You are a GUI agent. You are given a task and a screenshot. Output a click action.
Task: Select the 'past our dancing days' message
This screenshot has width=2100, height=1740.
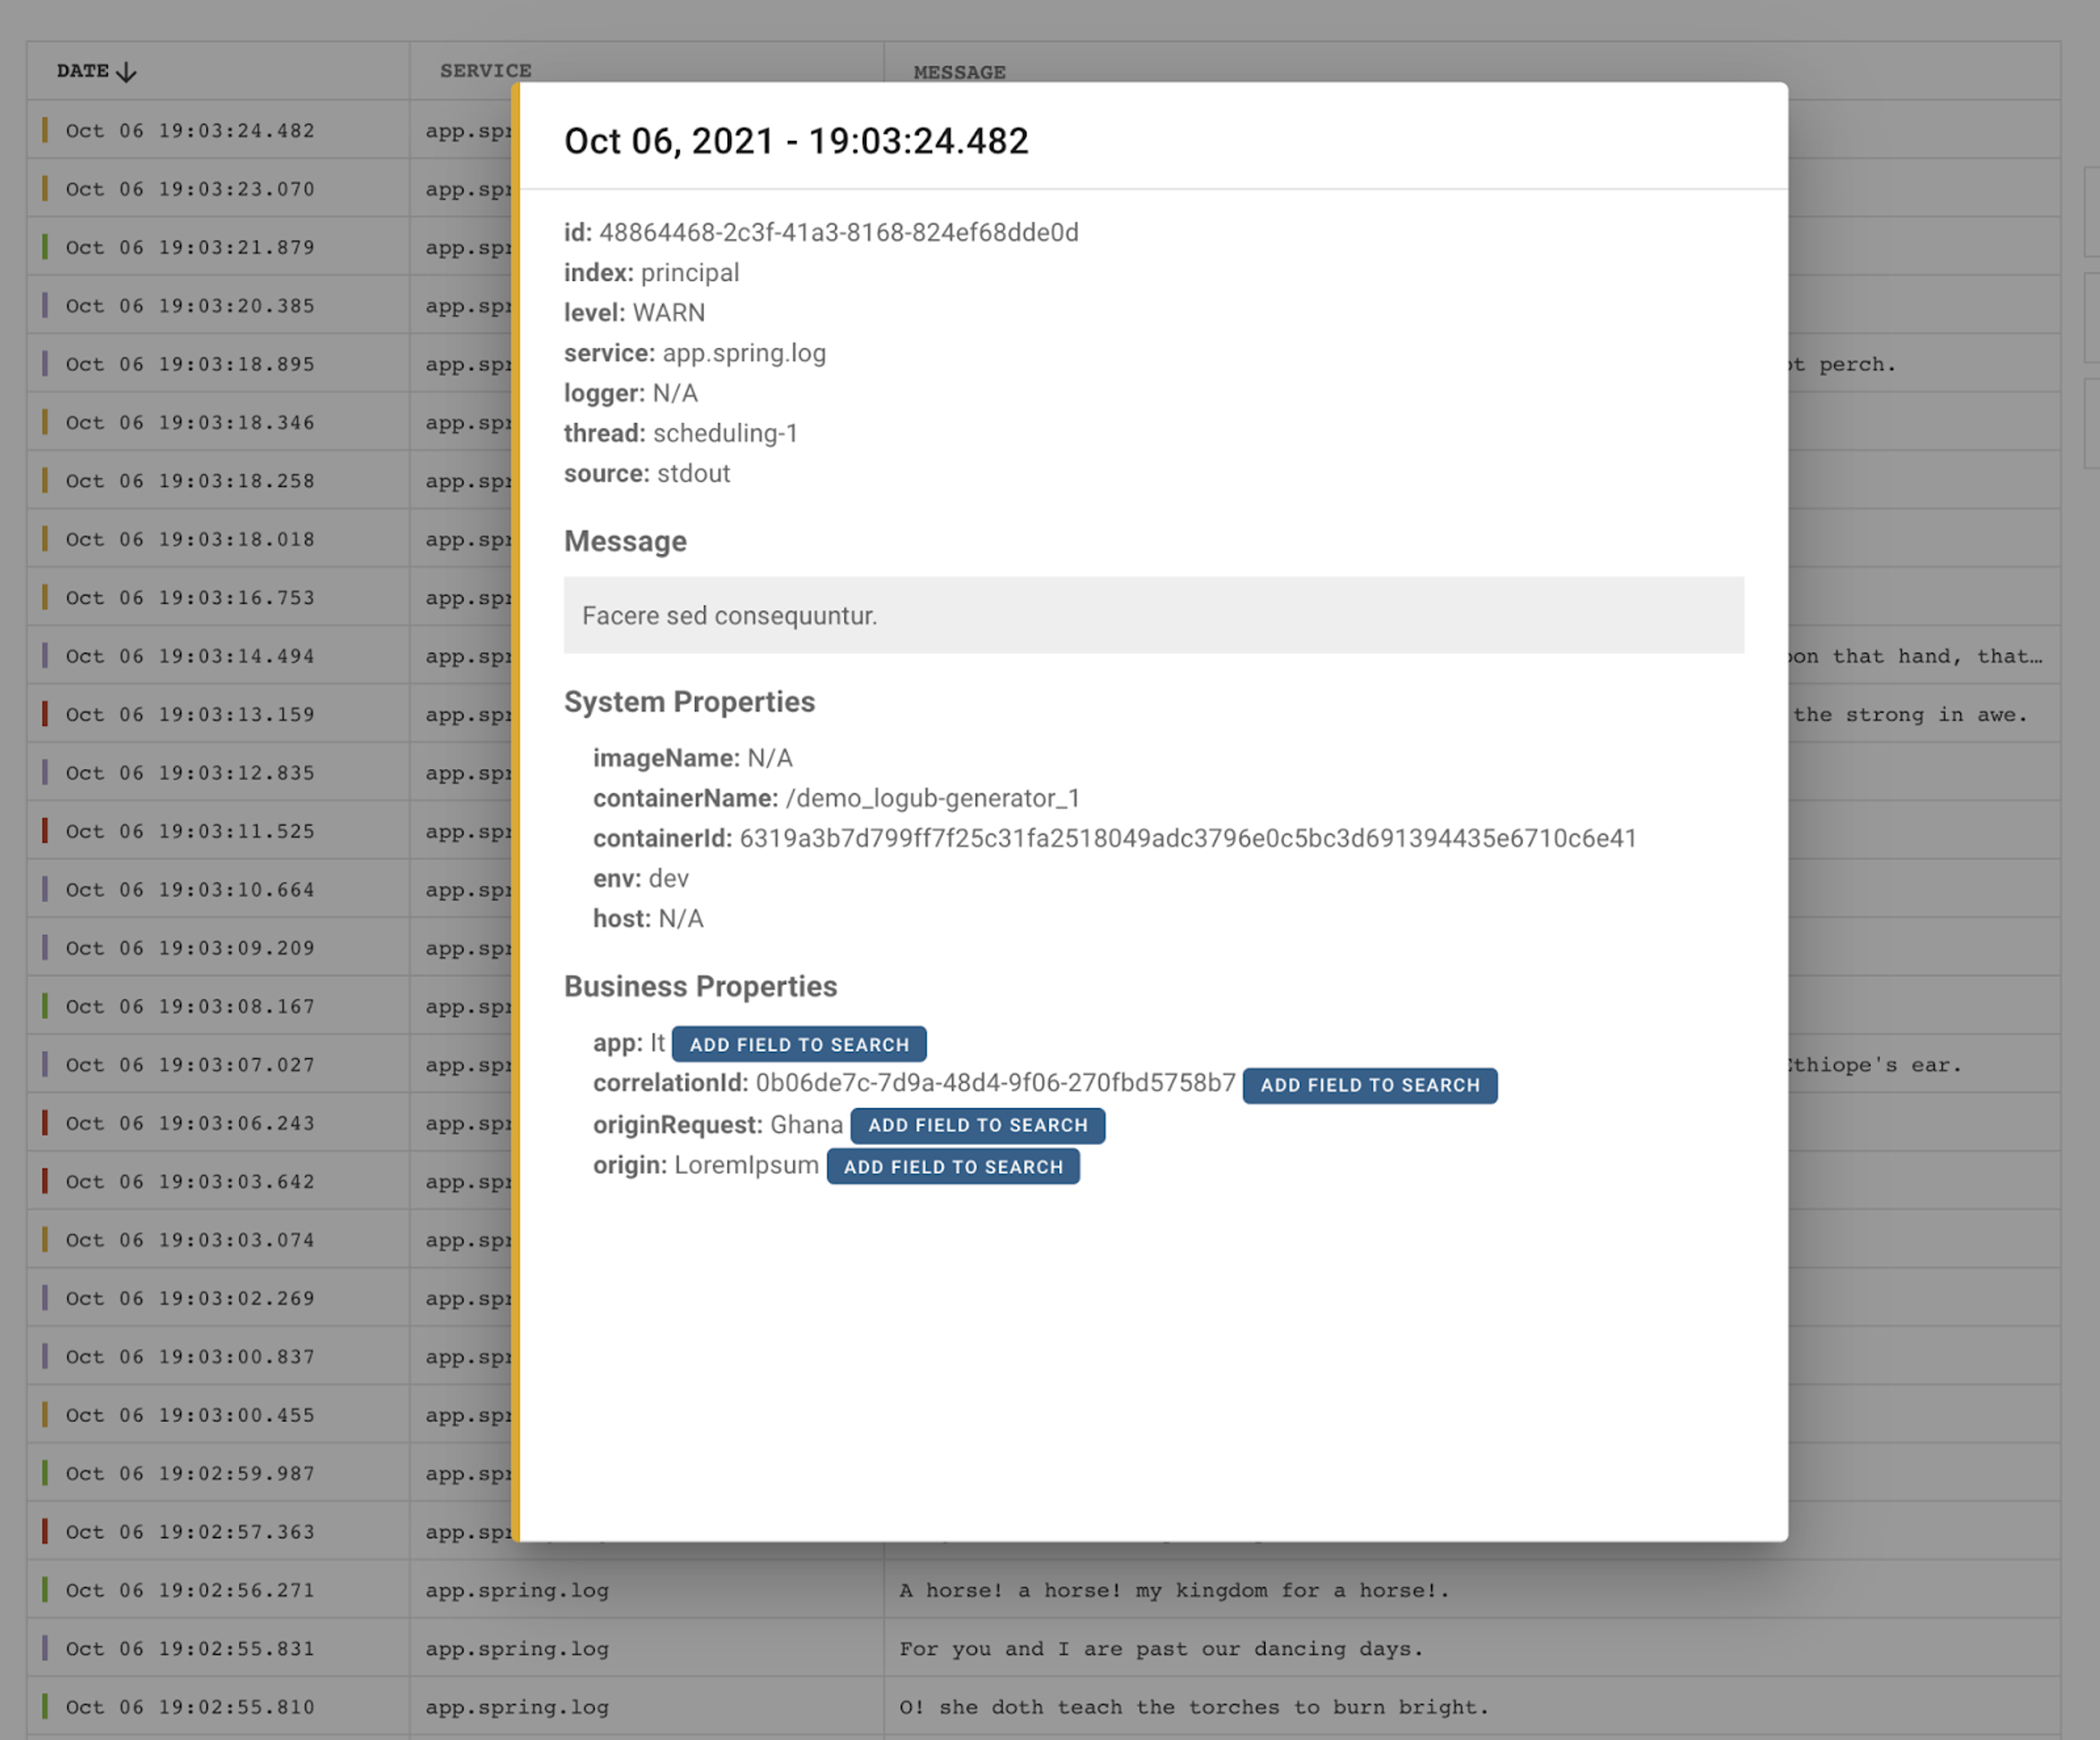click(x=1160, y=1648)
